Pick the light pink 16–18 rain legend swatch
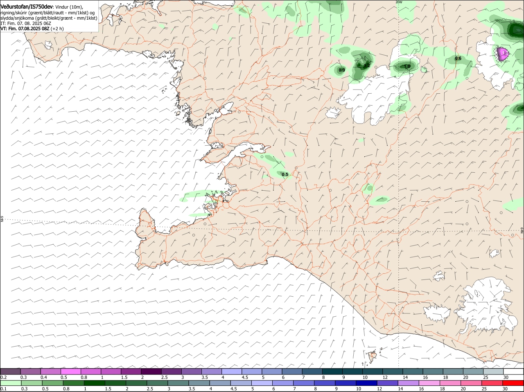 [430, 383]
